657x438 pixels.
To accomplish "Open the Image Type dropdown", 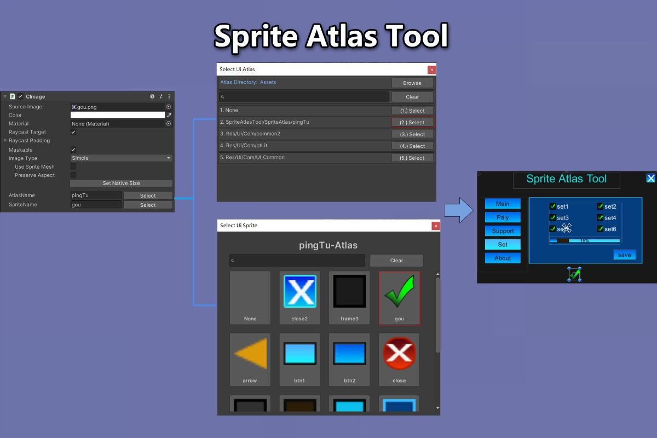I will [x=122, y=158].
